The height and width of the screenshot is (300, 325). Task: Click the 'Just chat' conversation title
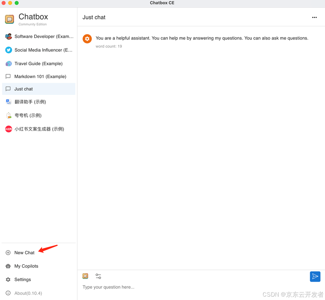click(x=94, y=17)
